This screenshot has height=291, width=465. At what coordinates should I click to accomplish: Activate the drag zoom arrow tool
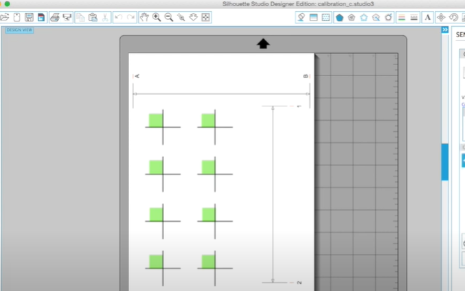point(194,17)
